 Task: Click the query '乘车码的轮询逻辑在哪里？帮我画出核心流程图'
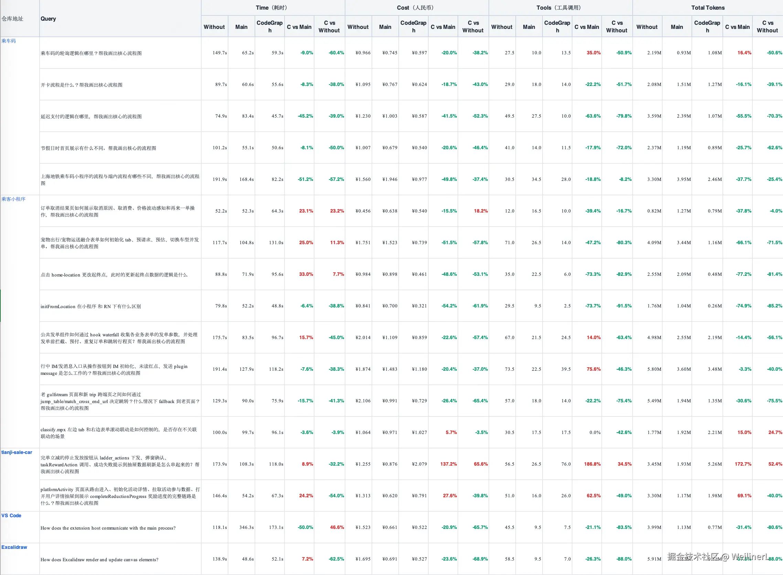pyautogui.click(x=91, y=53)
